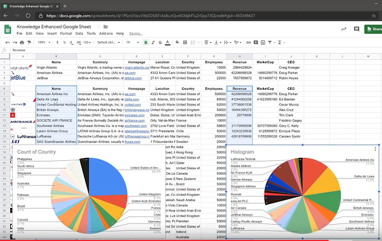
Task: Open the Data menu
Action: click(x=79, y=34)
